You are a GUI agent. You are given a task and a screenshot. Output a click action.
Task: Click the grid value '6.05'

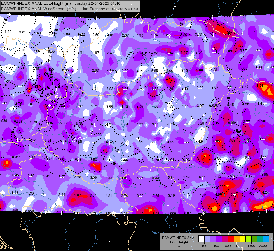click(x=186, y=124)
